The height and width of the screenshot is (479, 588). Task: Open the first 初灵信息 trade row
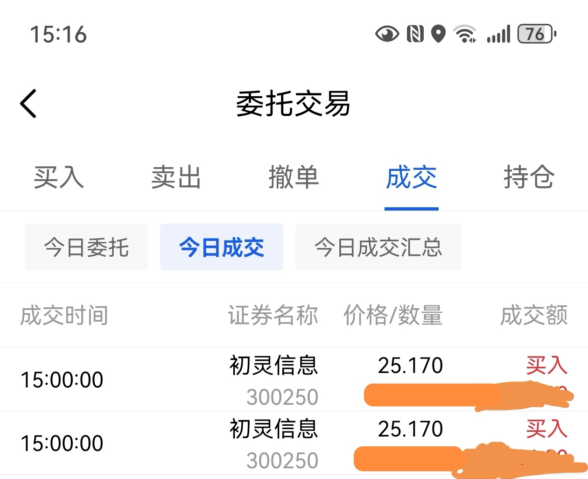[294, 380]
